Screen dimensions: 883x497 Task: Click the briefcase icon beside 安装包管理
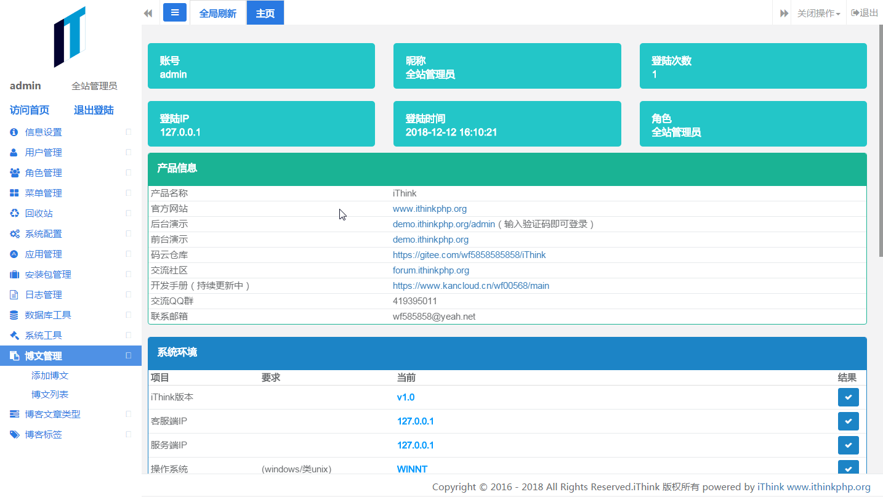(14, 275)
